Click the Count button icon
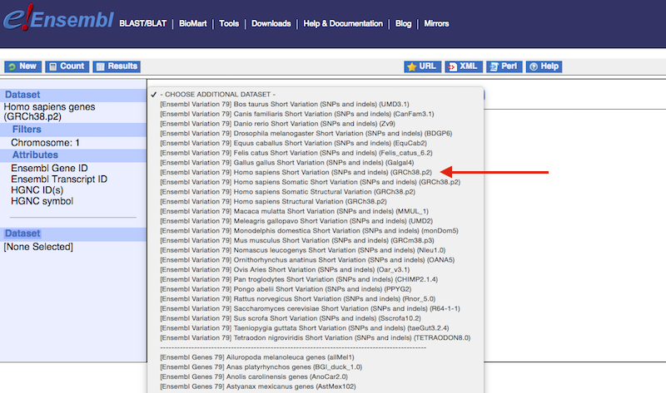Viewport: 666px width, 393px height. point(52,66)
